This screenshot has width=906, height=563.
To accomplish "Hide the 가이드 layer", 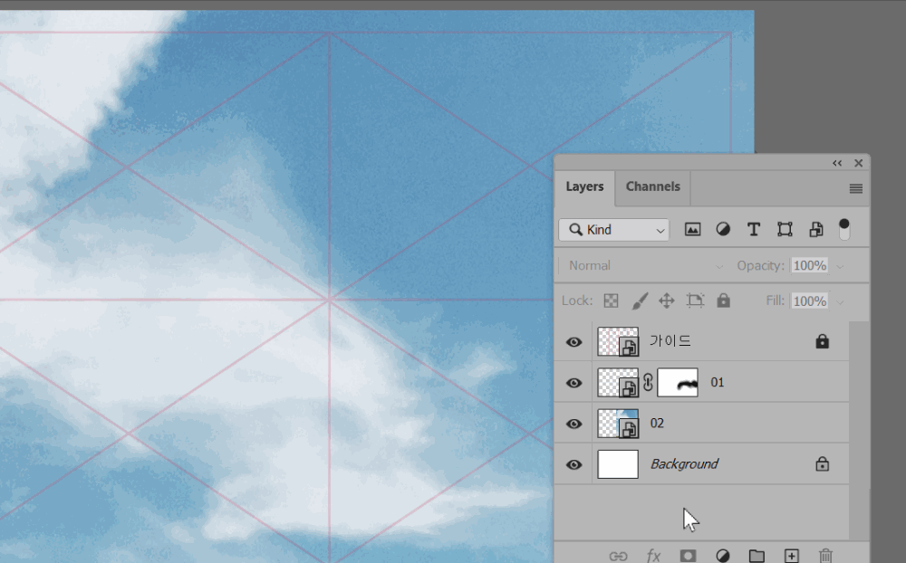I will point(573,342).
